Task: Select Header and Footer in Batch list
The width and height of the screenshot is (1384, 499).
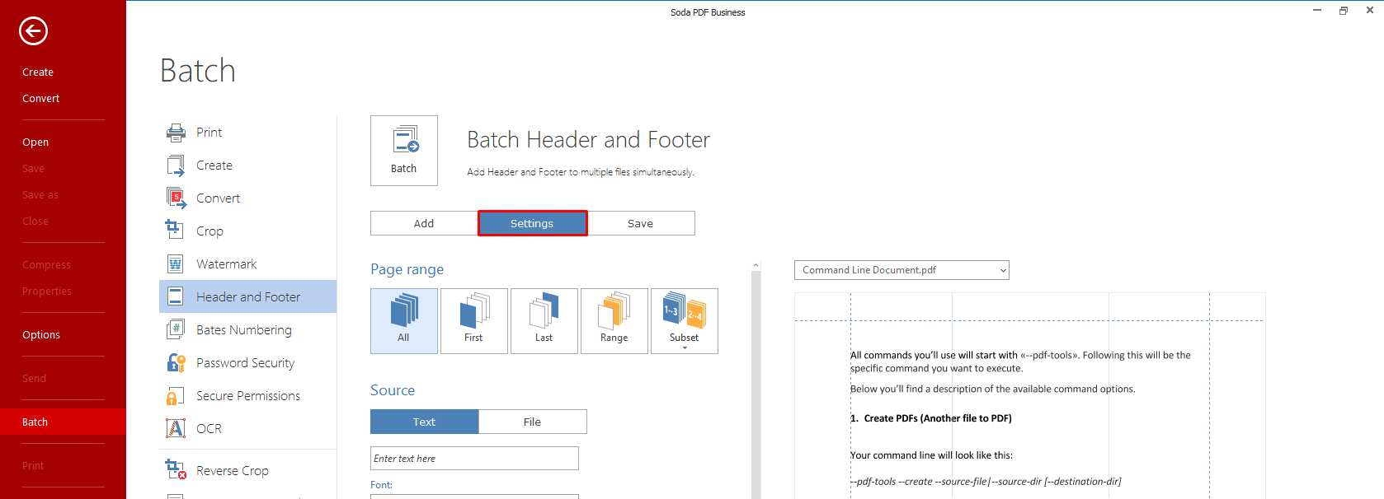Action: (248, 297)
